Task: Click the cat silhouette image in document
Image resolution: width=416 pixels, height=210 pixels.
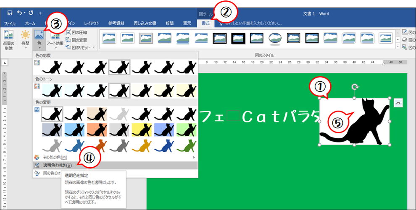Action: (355, 122)
